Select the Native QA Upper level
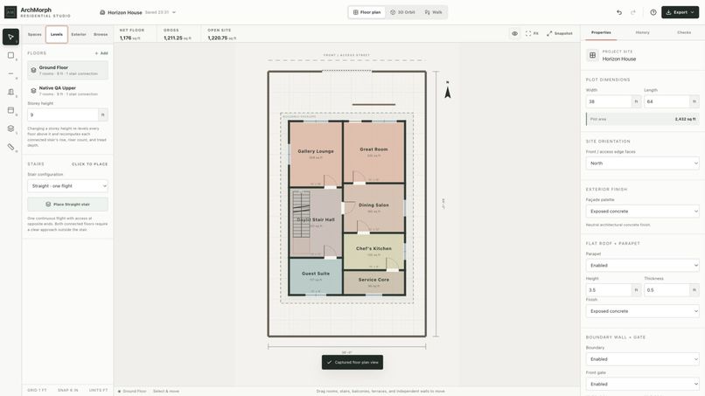The height and width of the screenshot is (396, 705). (67, 91)
